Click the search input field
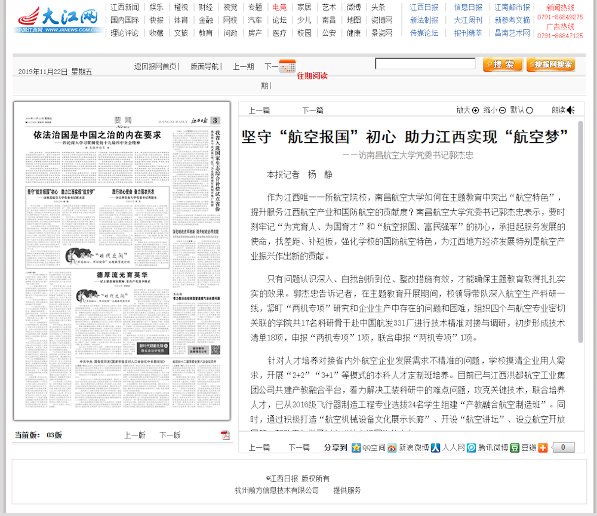The image size is (597, 516). point(425,64)
